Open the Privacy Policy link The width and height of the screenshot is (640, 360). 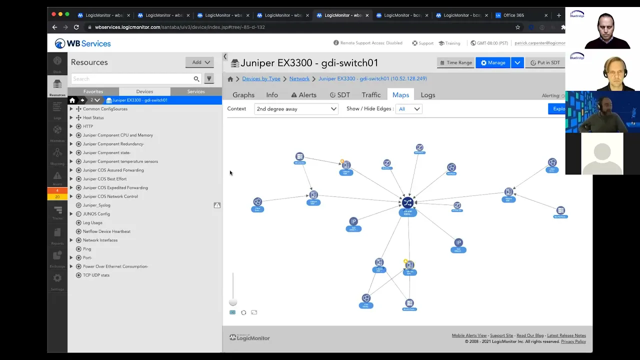[x=573, y=341]
